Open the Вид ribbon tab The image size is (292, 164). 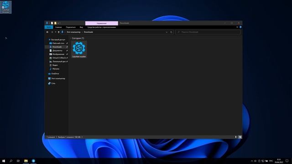[x=81, y=27]
